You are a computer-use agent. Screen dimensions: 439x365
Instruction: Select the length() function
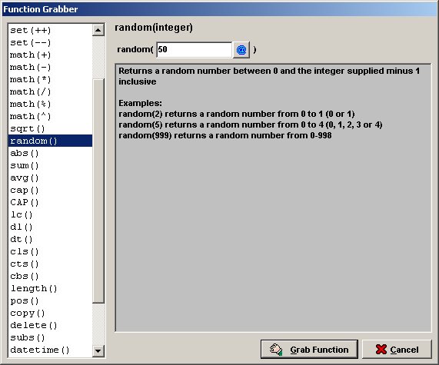coord(51,289)
